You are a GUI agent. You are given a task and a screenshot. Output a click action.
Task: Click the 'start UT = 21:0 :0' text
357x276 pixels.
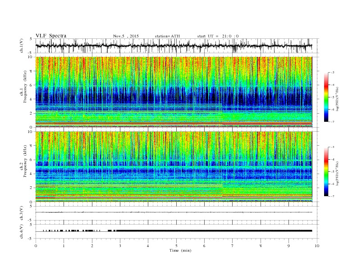[x=218, y=36]
